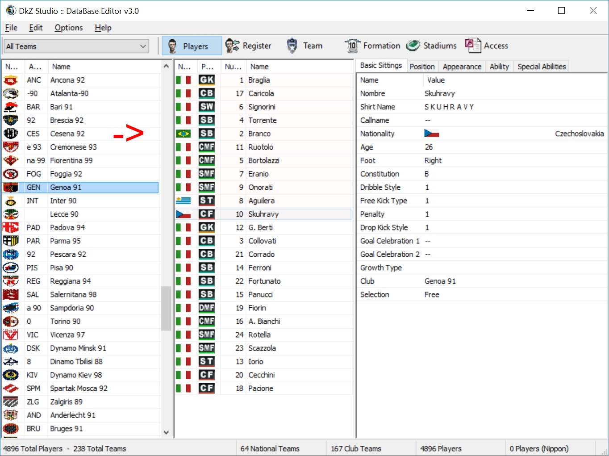
Task: Click the CF position badge for Skuhravy
Action: 207,214
